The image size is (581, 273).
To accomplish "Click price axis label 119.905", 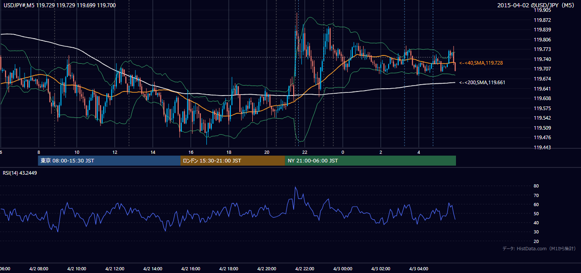I will coord(542,10).
